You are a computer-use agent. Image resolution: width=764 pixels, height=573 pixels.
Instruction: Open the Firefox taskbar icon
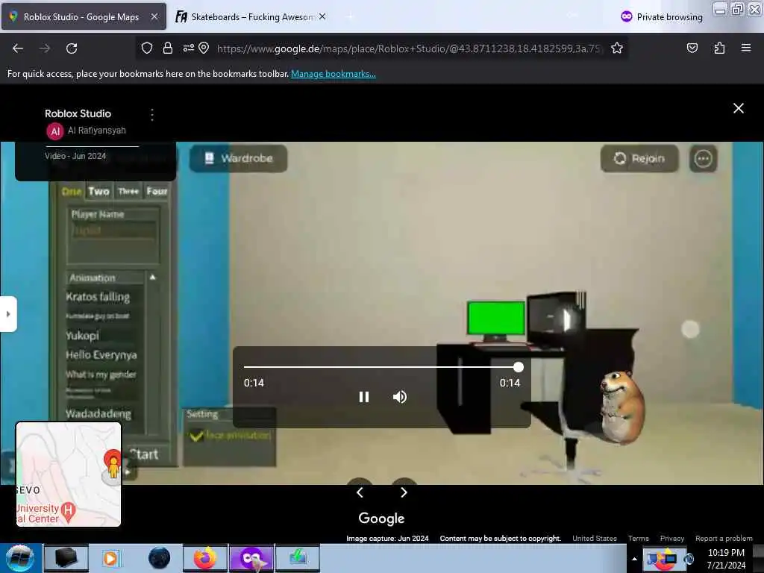pos(205,558)
